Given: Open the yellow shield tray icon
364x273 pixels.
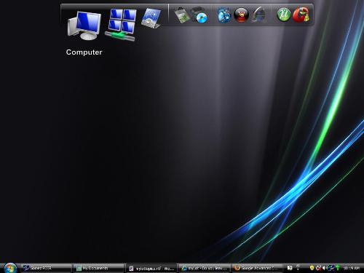Looking at the screenshot, I should 312,268.
